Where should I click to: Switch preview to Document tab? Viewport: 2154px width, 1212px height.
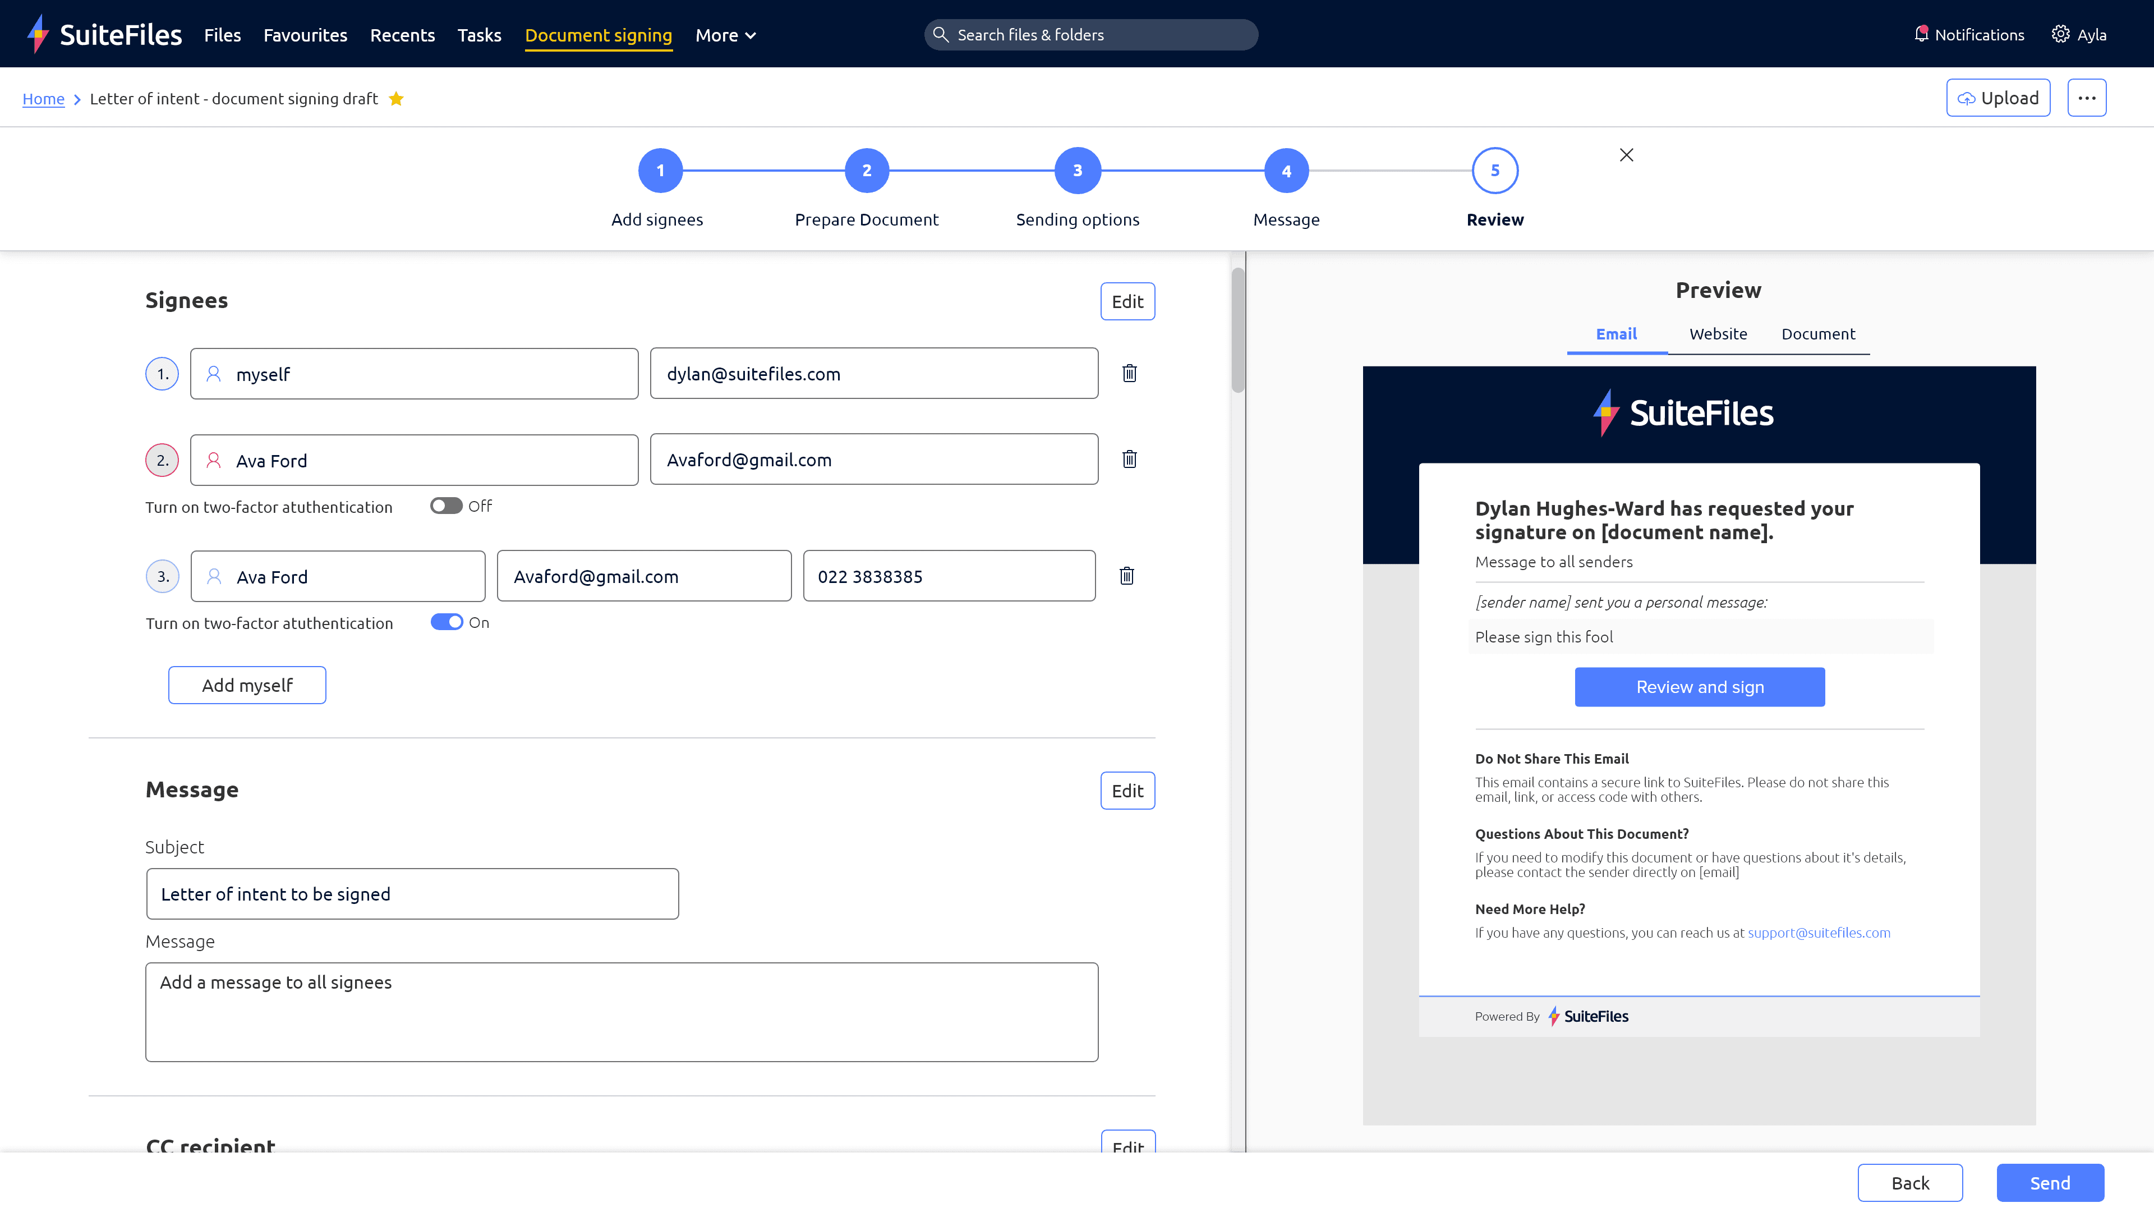pos(1818,334)
